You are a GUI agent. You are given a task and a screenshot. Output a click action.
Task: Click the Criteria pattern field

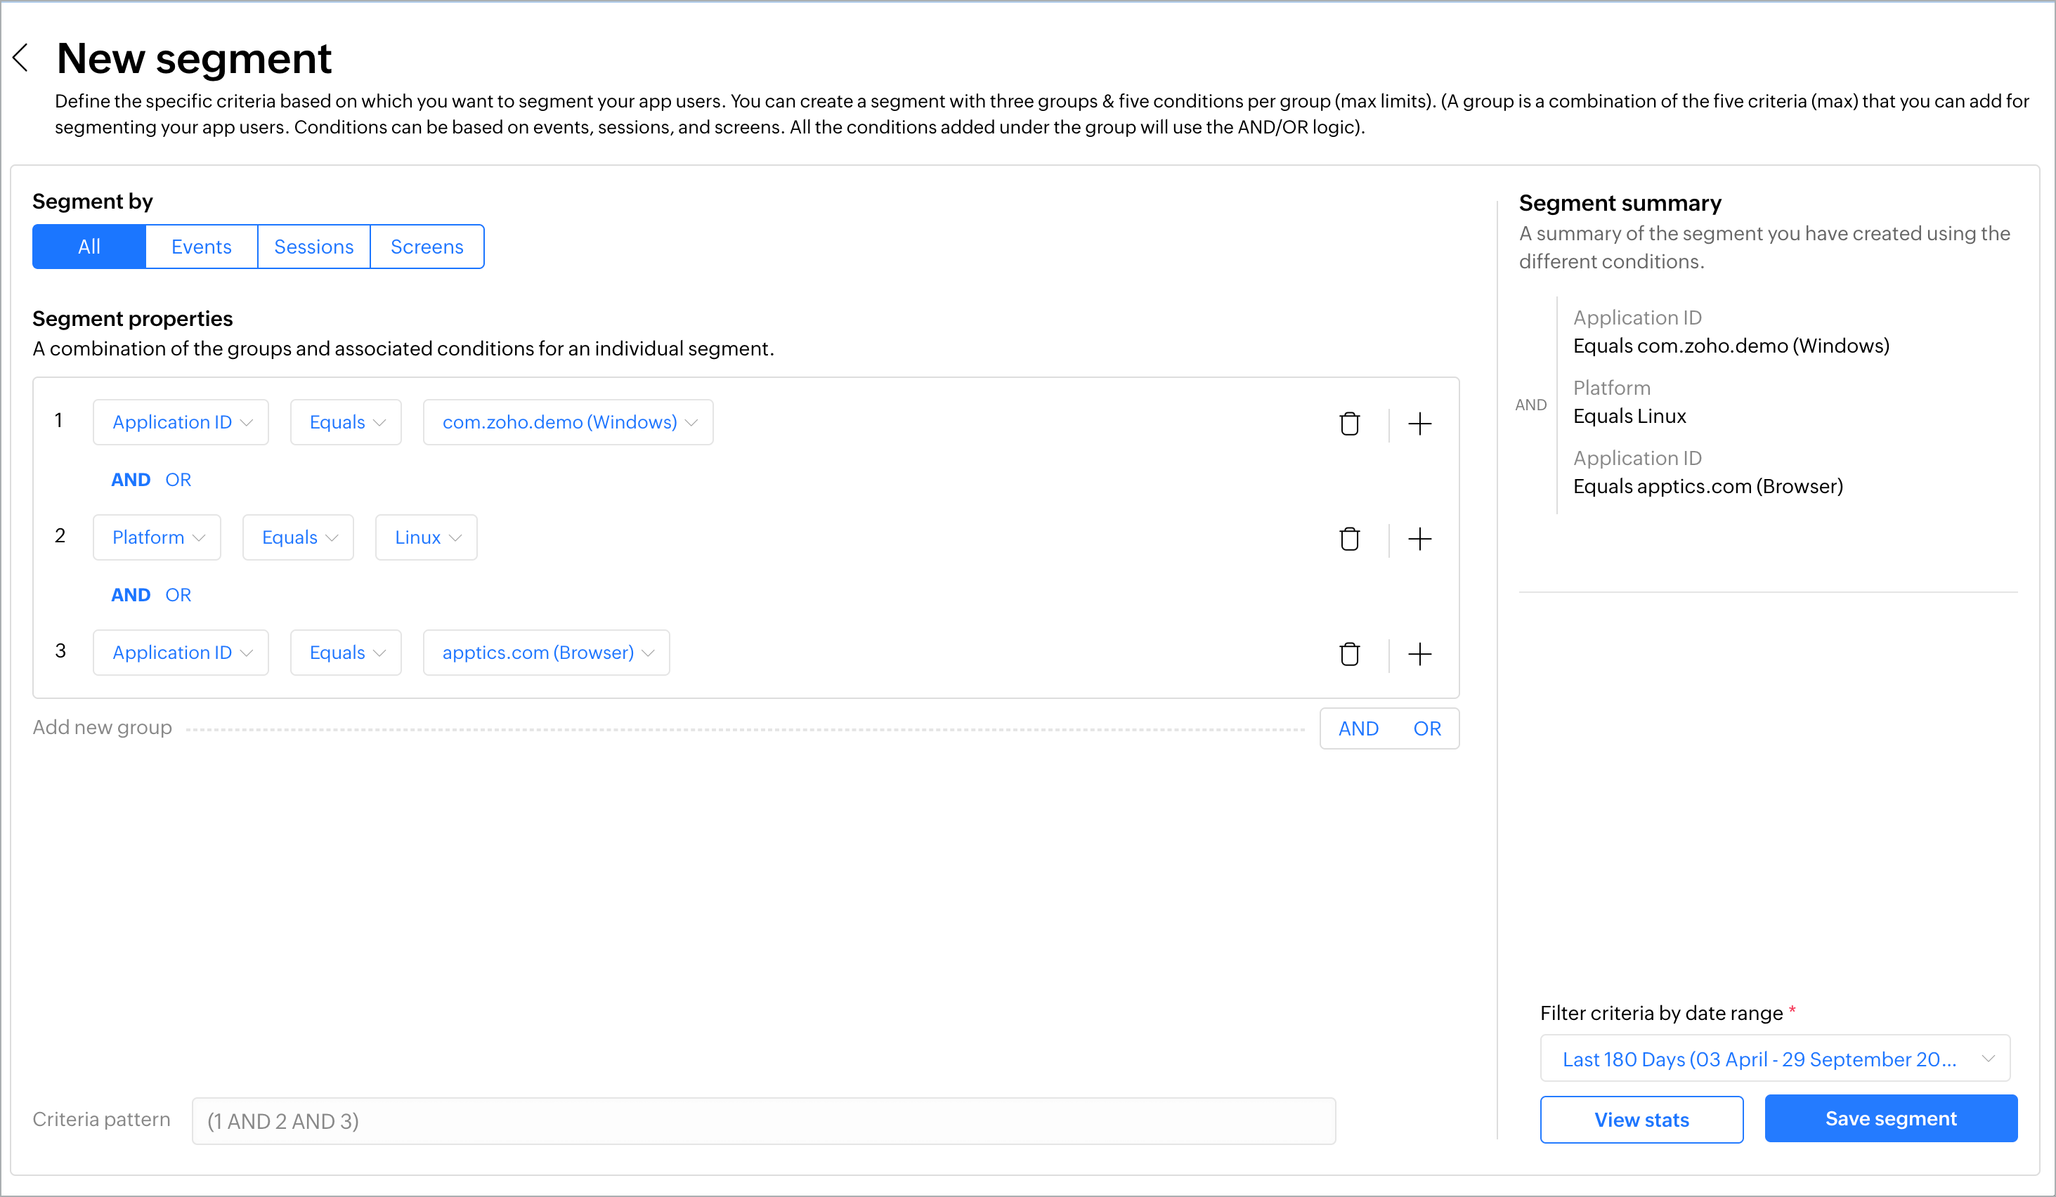pos(763,1120)
